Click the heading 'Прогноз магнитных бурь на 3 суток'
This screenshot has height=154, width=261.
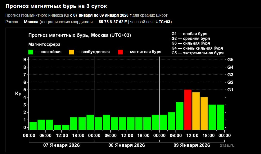[56, 6]
